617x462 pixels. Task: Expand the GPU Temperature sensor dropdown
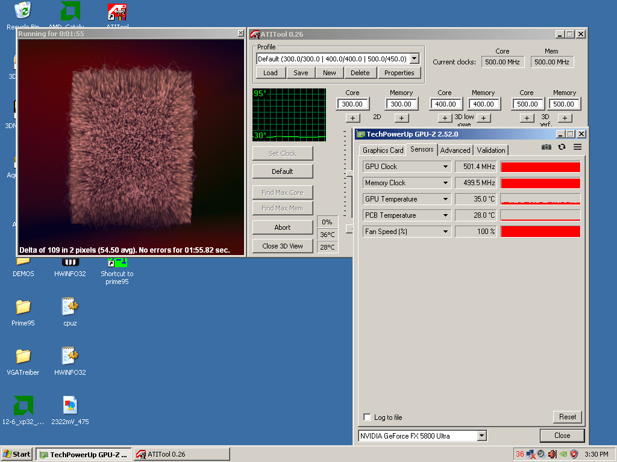445,199
